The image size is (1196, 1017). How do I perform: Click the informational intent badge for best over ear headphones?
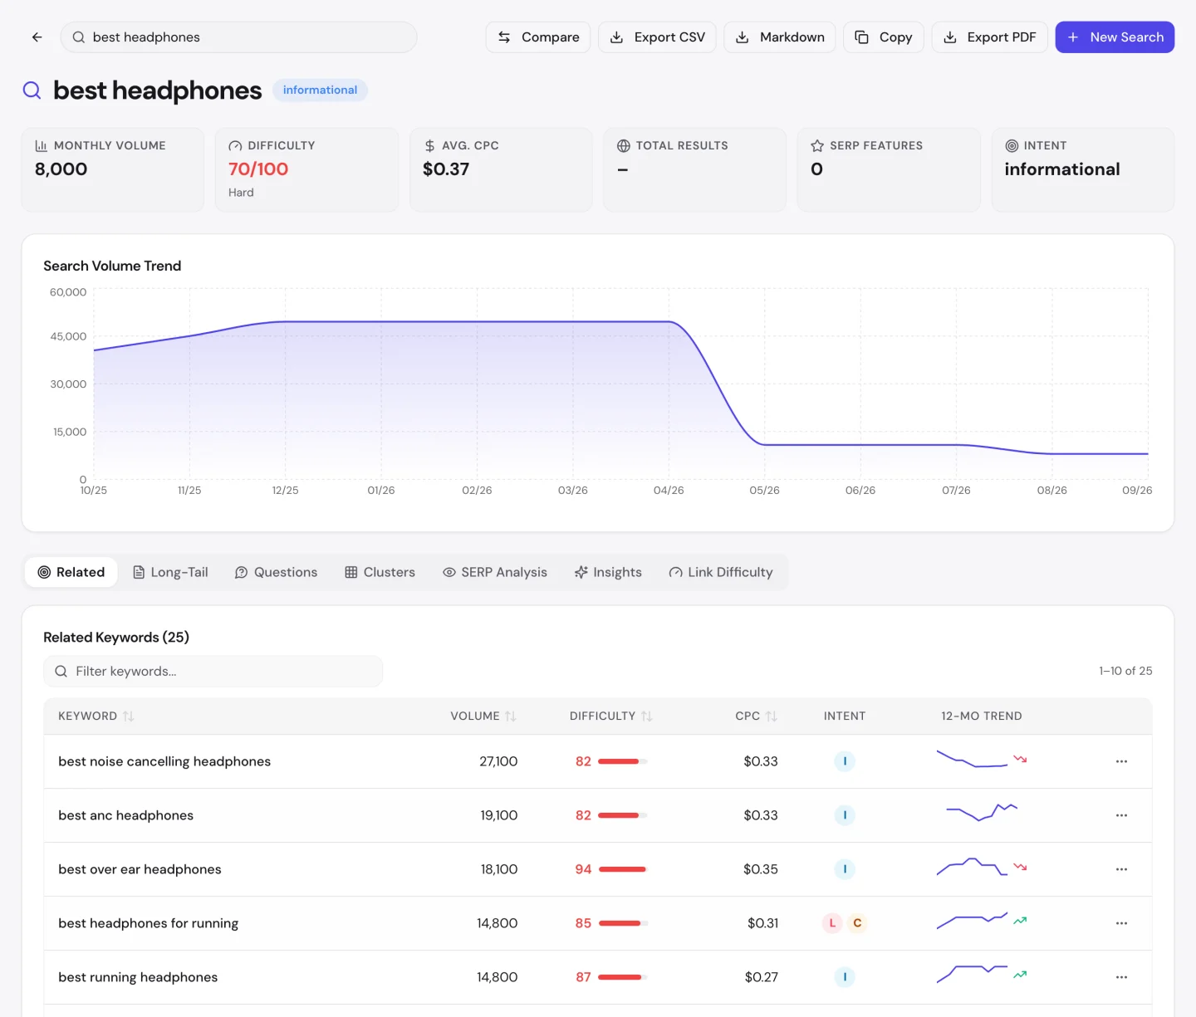[845, 869]
